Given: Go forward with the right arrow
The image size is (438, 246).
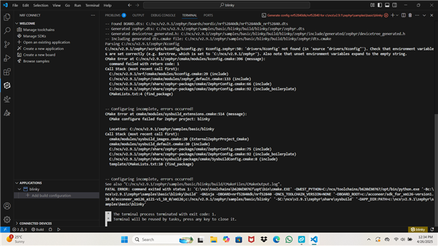Looking at the screenshot, I should point(137,5).
